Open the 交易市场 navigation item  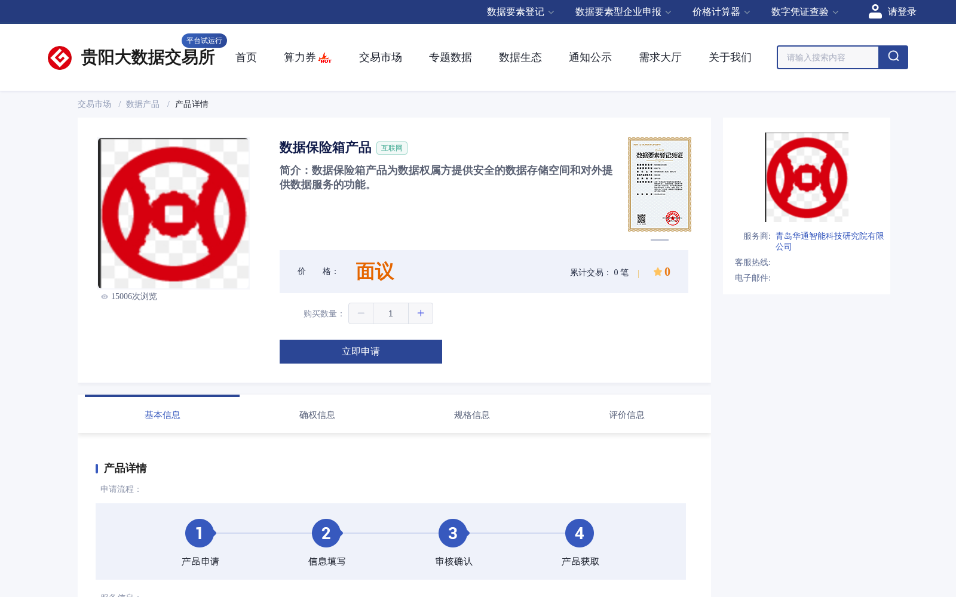click(381, 57)
